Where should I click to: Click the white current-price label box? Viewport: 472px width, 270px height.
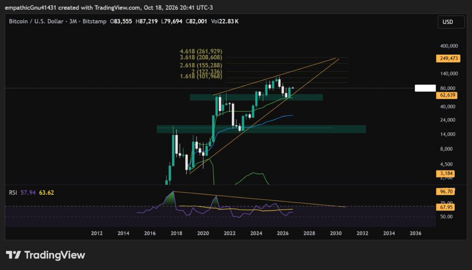[x=425, y=88]
